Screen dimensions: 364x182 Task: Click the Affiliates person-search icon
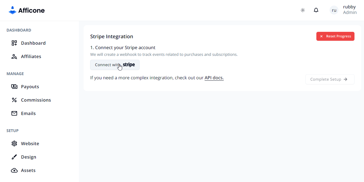pyautogui.click(x=14, y=56)
